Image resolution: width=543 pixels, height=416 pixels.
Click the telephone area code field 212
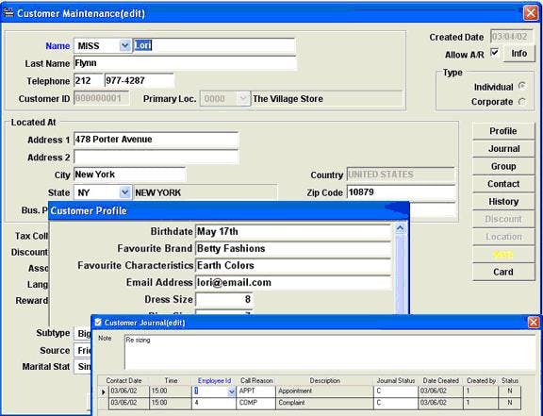pyautogui.click(x=89, y=81)
